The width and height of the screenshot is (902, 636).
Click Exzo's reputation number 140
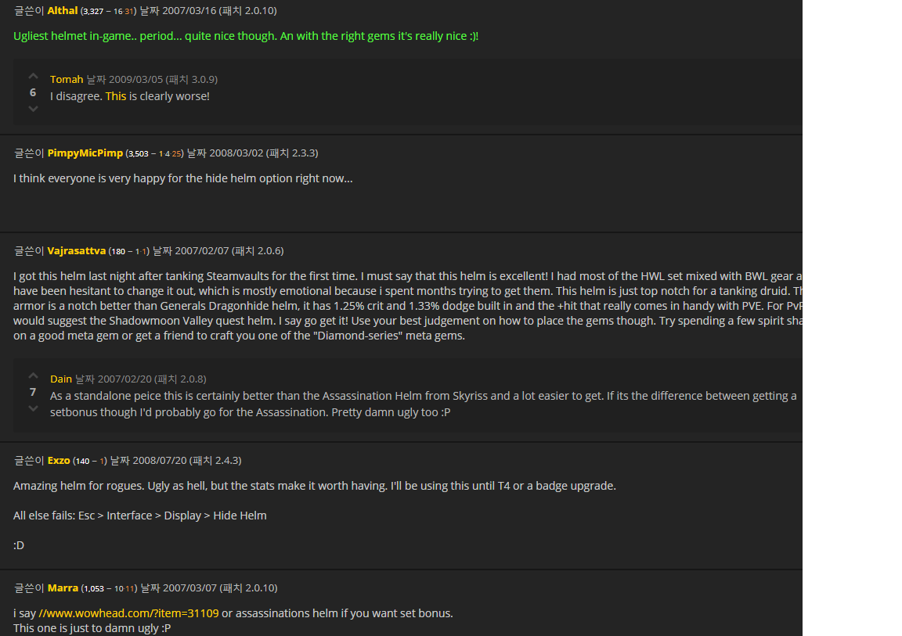[81, 461]
